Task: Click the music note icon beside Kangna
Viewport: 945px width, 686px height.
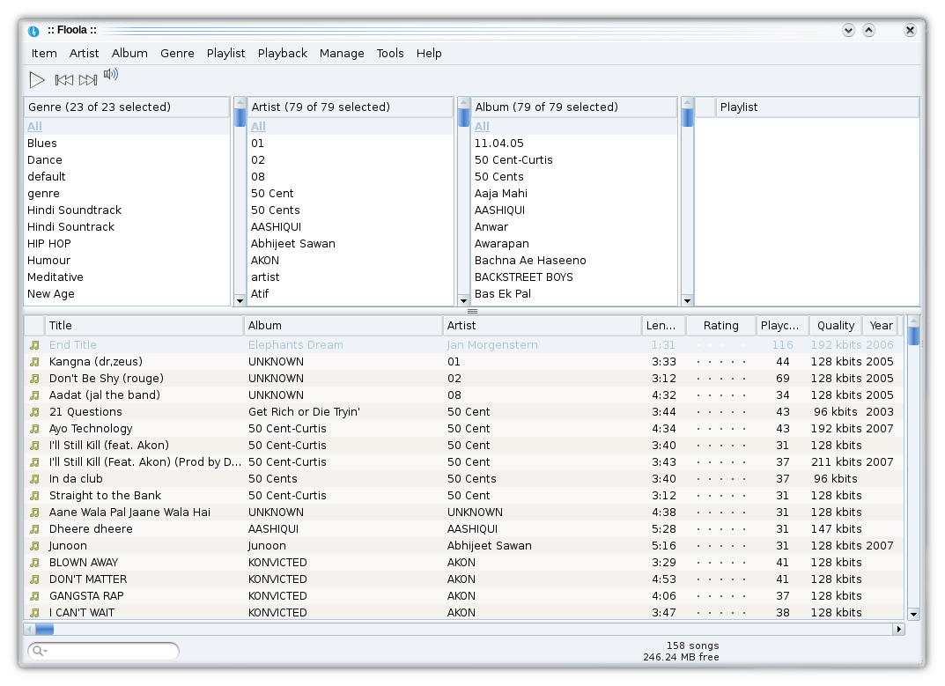Action: click(x=34, y=362)
